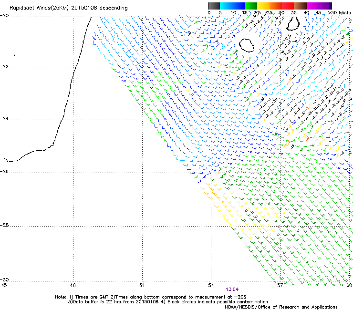Click the map title "Rapidscat Winds(25KM) 20150108 descending"
Viewport: 353px width, 310px height.
(x=69, y=8)
